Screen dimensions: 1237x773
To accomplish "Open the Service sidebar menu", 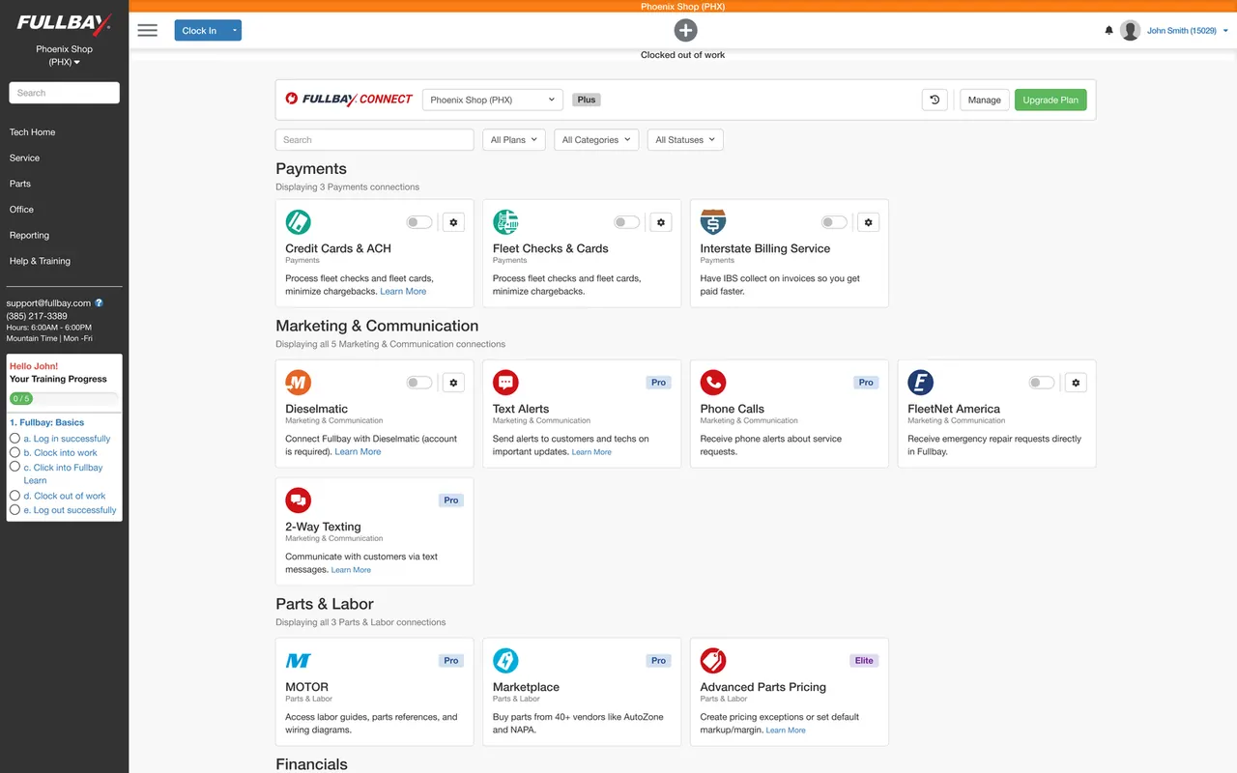I will (24, 157).
